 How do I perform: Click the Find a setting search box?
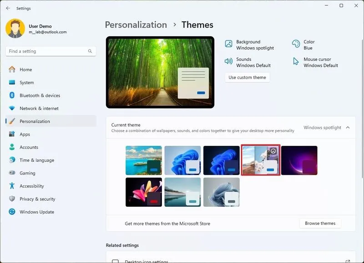51,51
